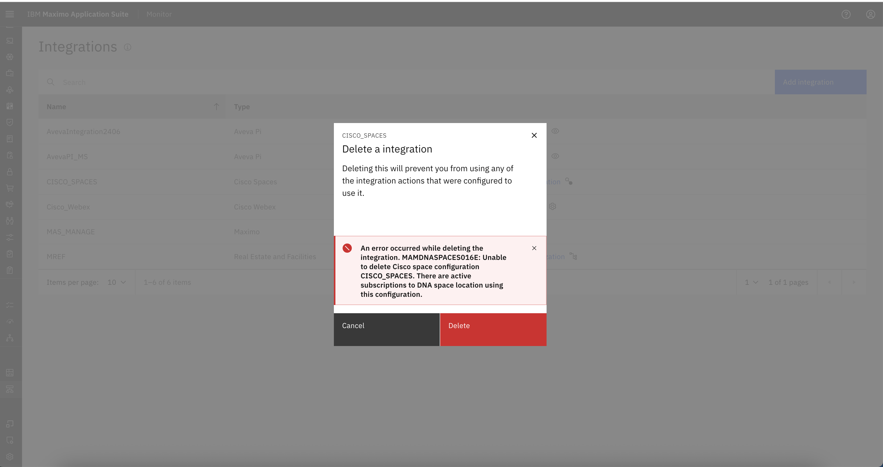Close the Delete a integration dialog
883x467 pixels.
[534, 135]
